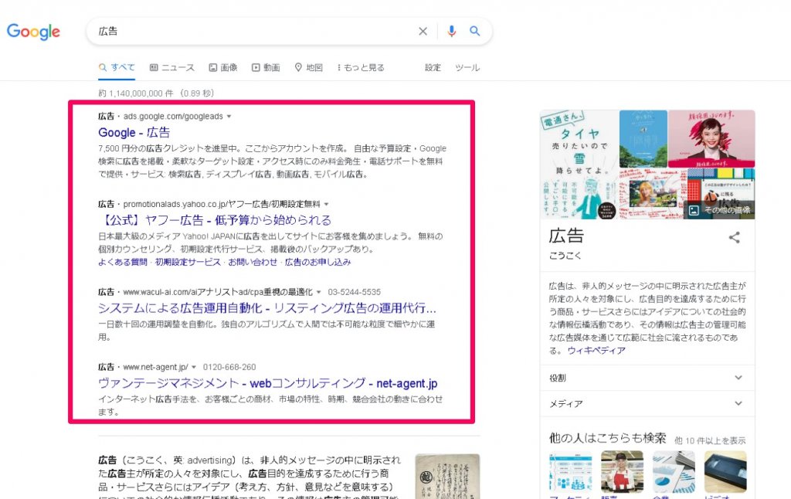Click the 広告のお申し込み sitelink

click(317, 262)
